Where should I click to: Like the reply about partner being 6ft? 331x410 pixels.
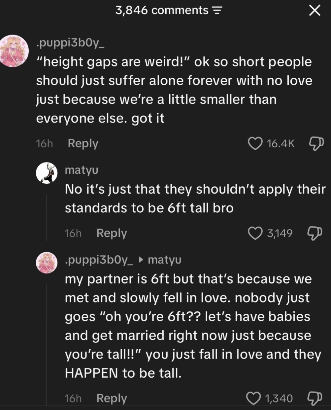pos(254,398)
